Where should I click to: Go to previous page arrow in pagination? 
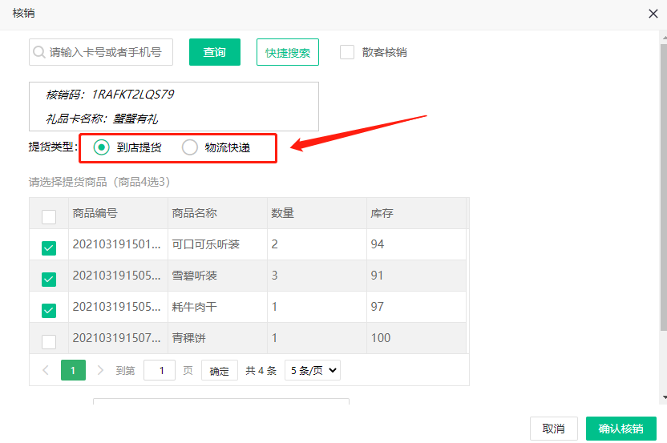[x=46, y=370]
